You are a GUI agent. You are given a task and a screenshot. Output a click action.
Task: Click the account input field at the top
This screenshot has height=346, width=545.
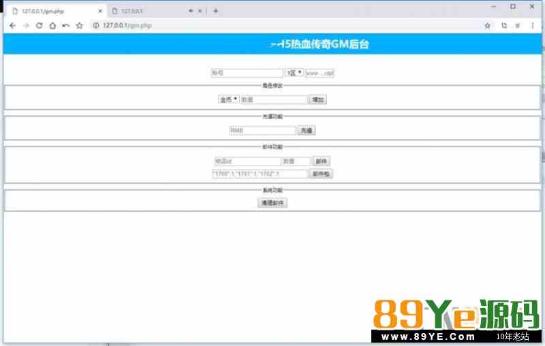247,73
